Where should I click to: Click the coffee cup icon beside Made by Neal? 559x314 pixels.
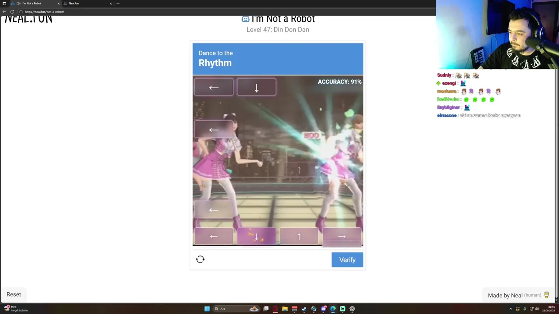(x=546, y=295)
